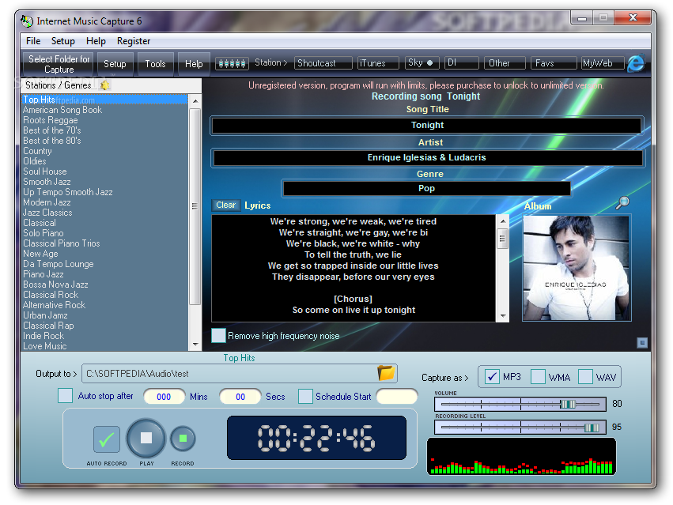Select Top Hits genre

coord(104,100)
